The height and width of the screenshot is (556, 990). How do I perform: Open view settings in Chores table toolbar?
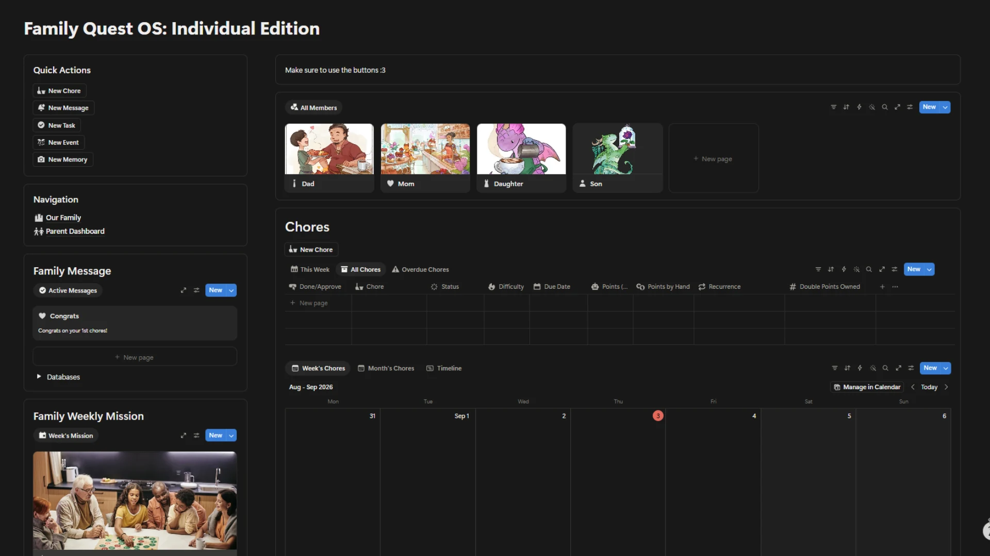[895, 269]
